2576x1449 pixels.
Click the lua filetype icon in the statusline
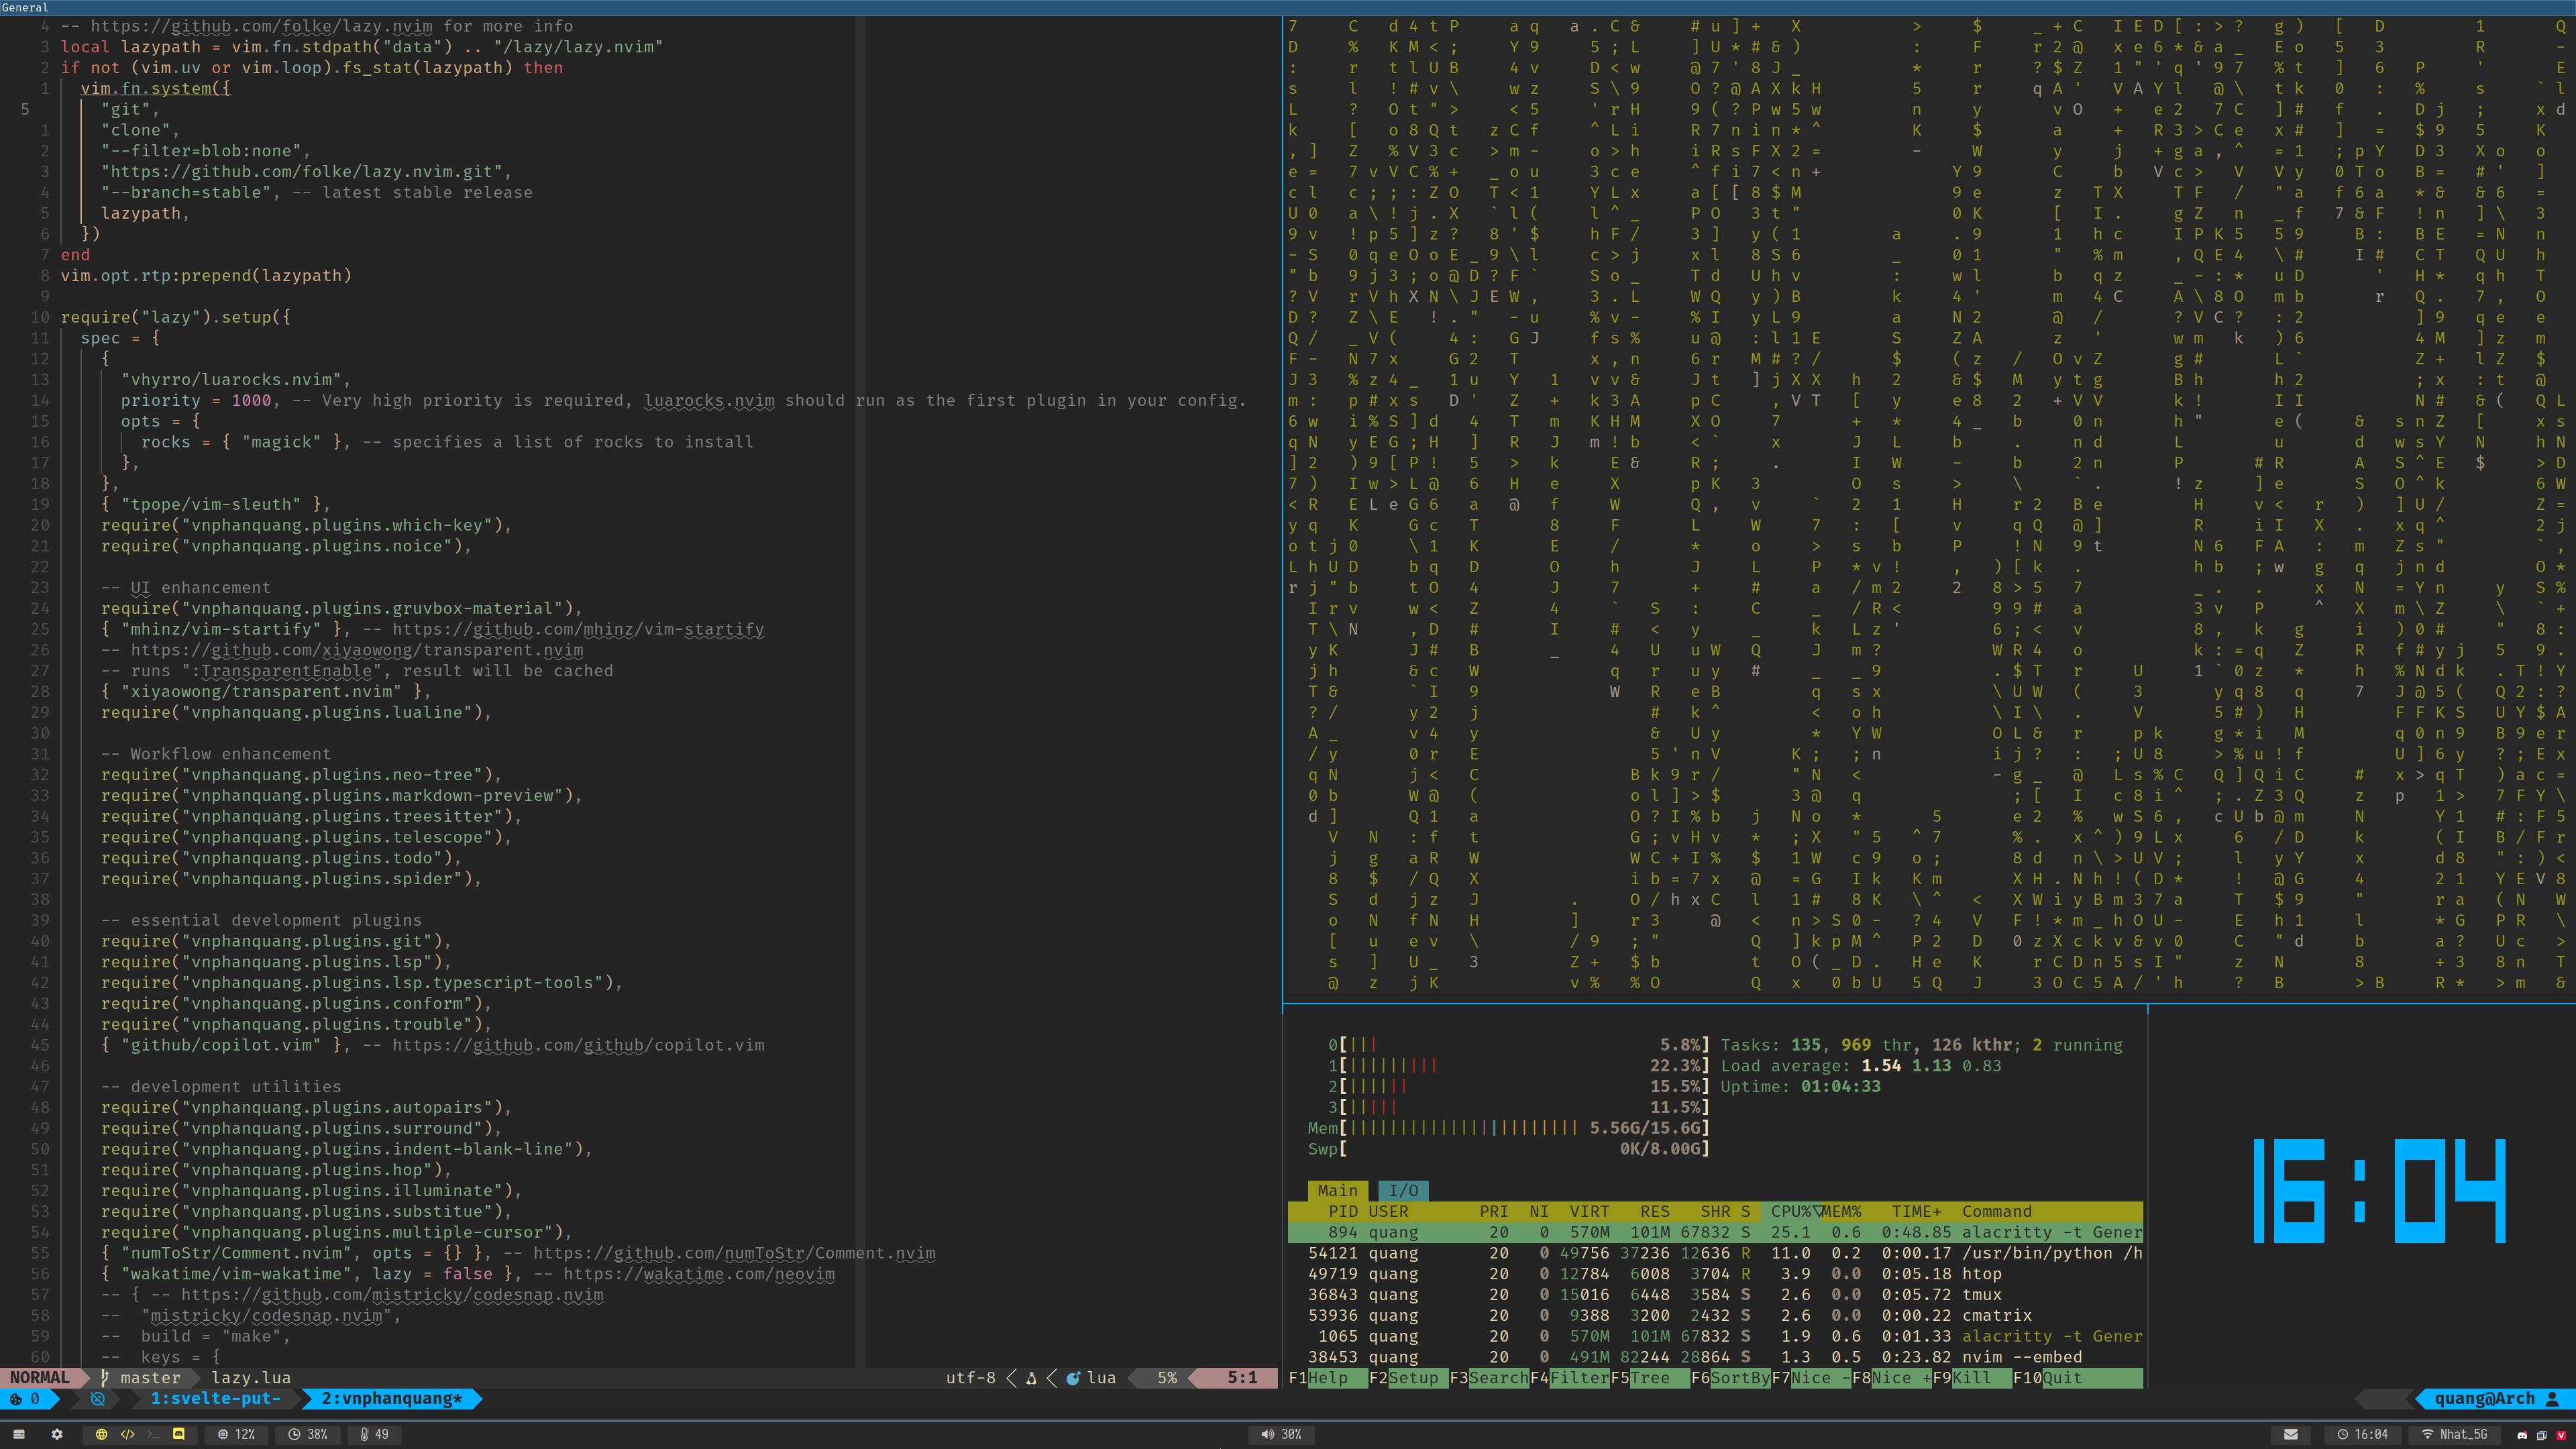point(1073,1378)
